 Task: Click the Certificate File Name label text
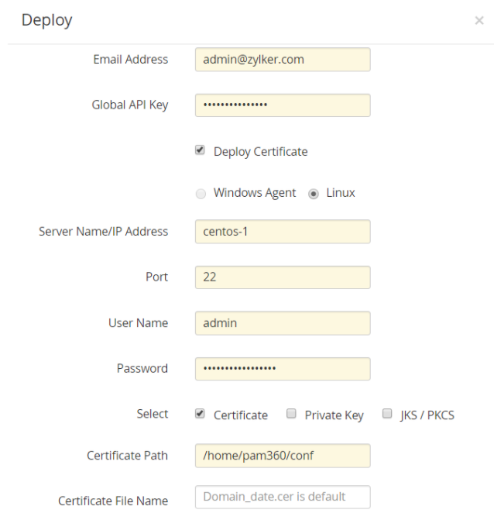[113, 501]
